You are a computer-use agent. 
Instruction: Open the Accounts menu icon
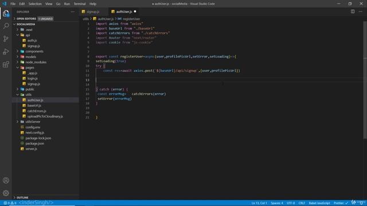(6, 180)
